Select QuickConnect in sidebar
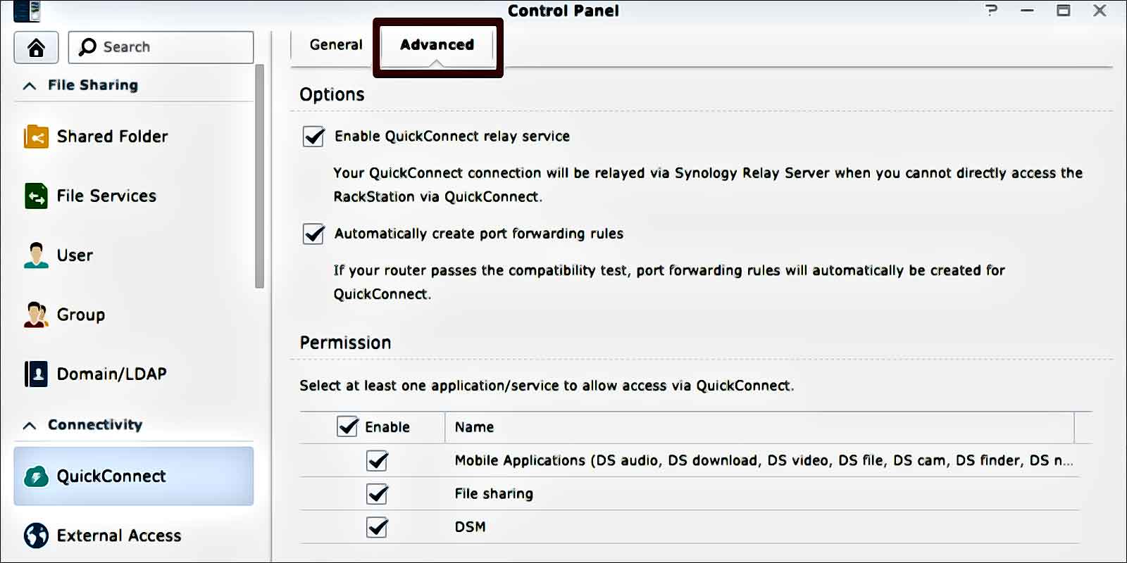 coord(134,476)
